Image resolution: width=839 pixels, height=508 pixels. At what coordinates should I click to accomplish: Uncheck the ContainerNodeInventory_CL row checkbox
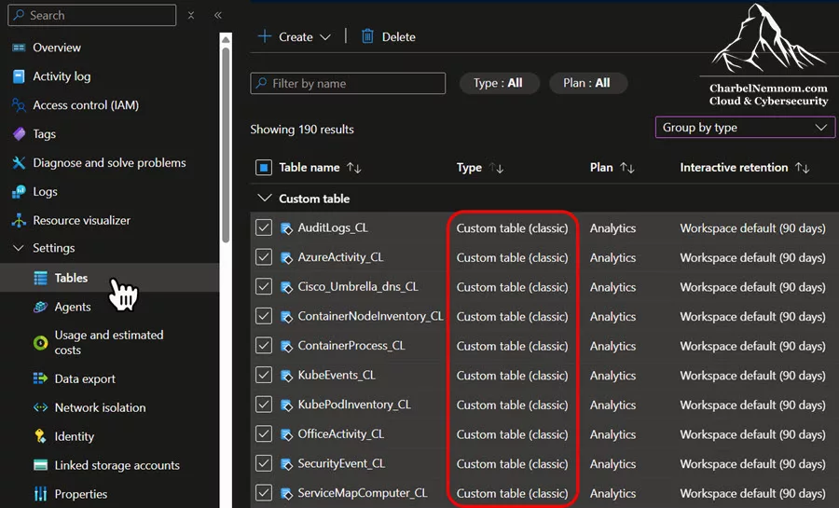click(x=264, y=316)
